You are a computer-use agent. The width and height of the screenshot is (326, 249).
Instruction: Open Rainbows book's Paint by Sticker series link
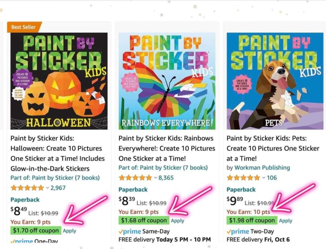click(163, 168)
